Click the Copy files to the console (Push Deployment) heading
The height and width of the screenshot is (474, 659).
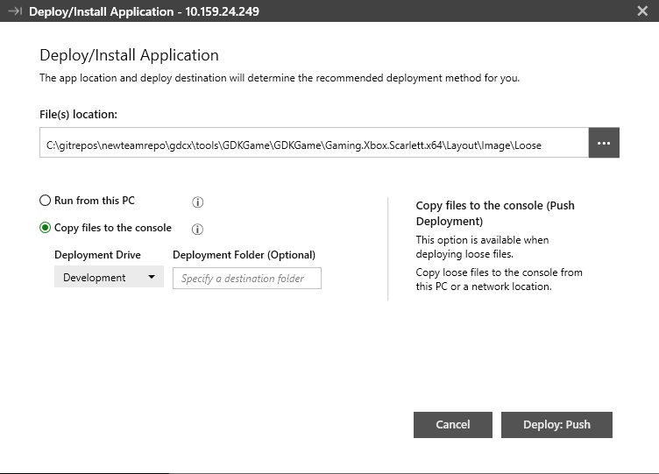coord(495,213)
